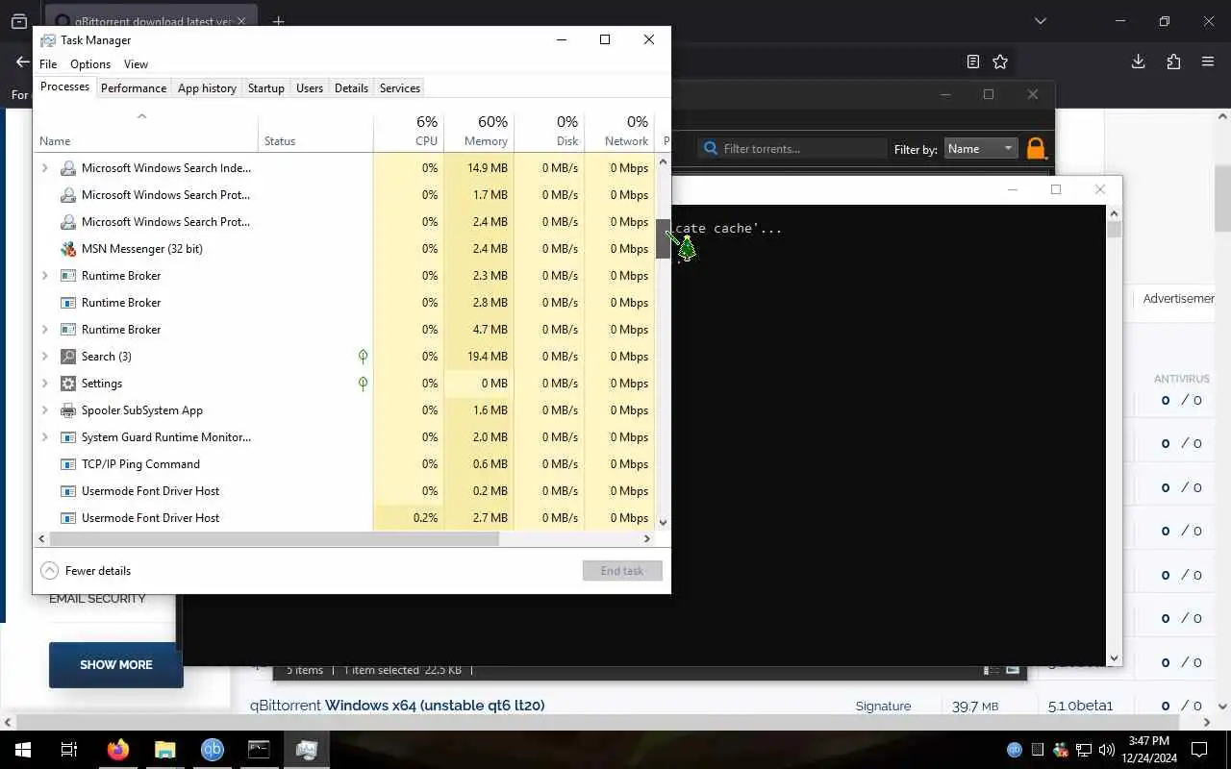Click the End task button
This screenshot has width=1231, height=769.
click(x=622, y=571)
